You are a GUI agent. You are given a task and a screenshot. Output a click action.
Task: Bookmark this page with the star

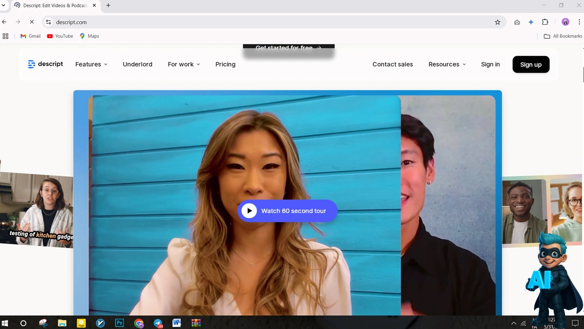497,22
